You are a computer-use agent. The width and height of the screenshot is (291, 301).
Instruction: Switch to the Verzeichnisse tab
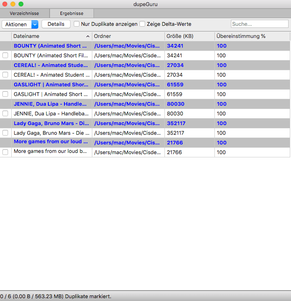click(25, 13)
